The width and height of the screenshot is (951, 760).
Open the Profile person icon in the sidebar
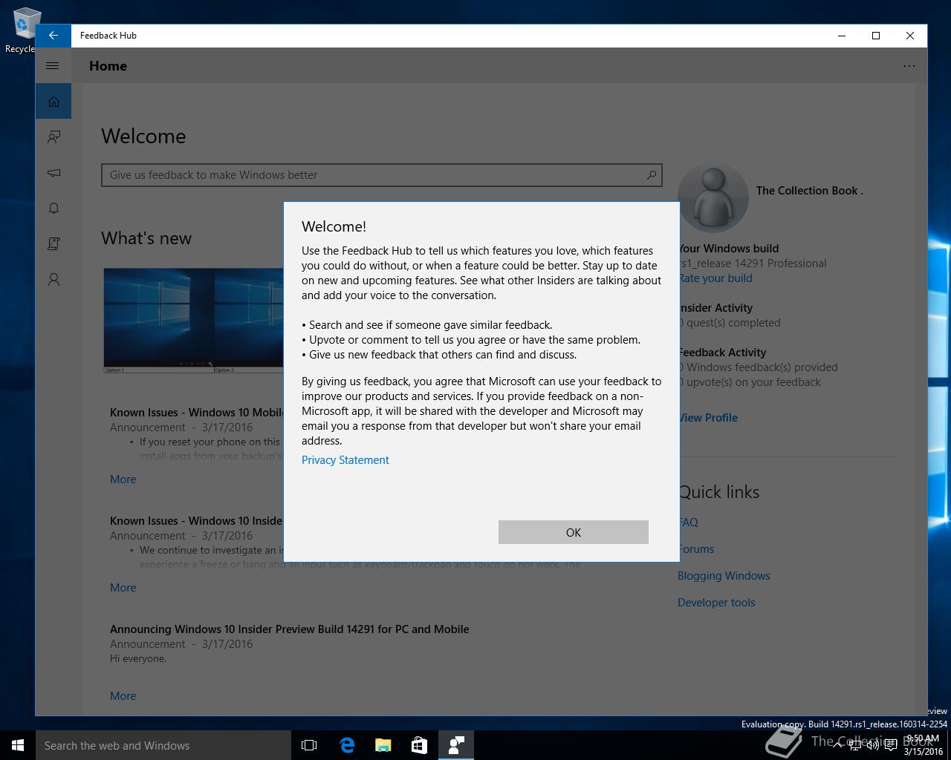(53, 279)
